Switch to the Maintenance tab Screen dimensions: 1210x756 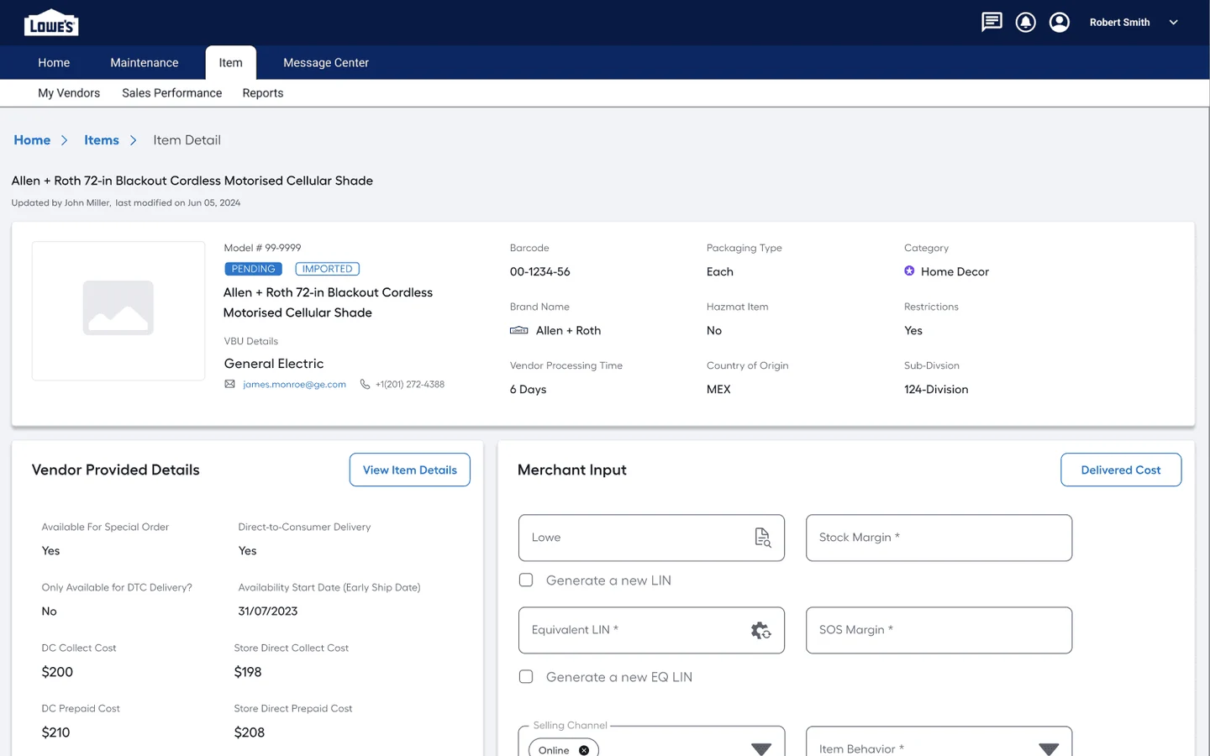145,63
